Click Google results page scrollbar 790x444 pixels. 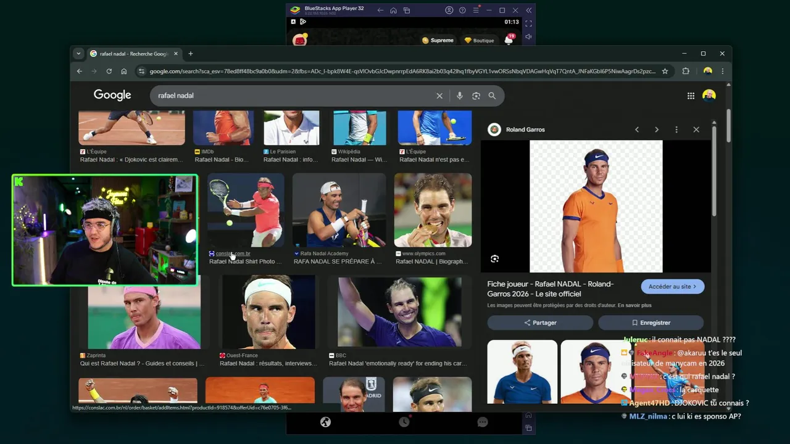(x=728, y=126)
